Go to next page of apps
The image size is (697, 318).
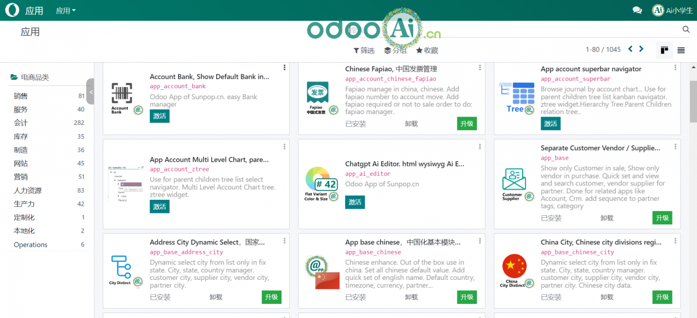tap(641, 49)
